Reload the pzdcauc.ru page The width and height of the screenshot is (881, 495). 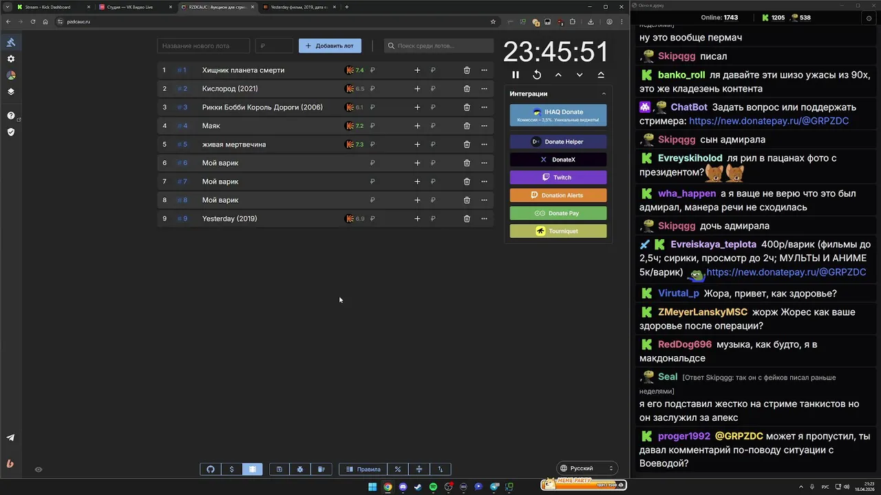[32, 21]
